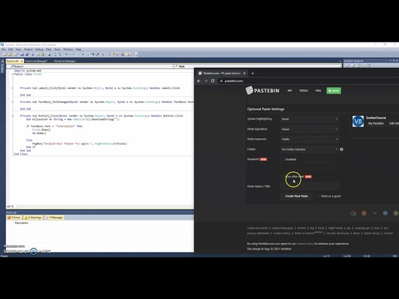Click the green + paste button
The width and height of the screenshot is (399, 299).
click(x=334, y=91)
